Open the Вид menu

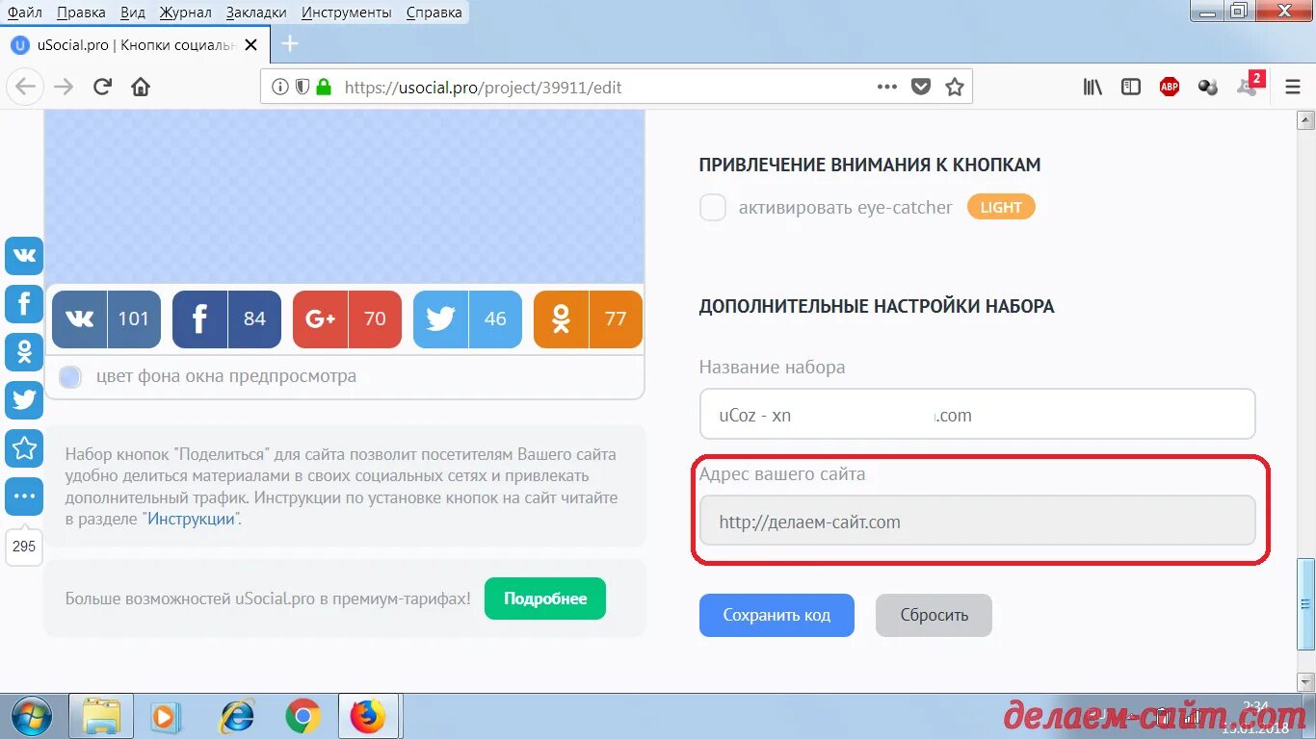click(133, 13)
